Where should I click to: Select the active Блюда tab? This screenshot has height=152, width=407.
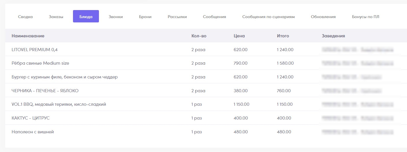click(86, 16)
